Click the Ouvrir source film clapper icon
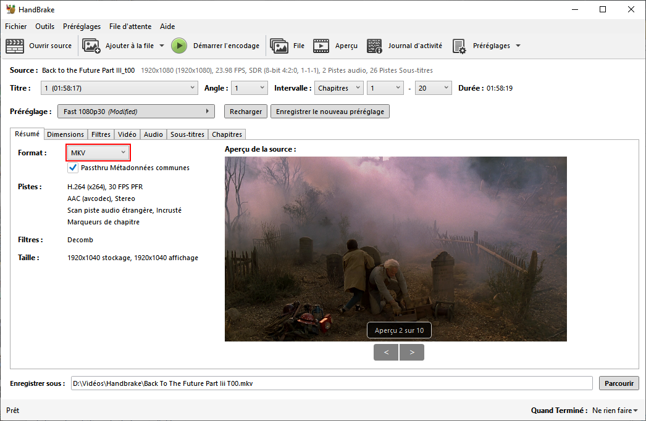The height and width of the screenshot is (421, 646). pos(15,46)
